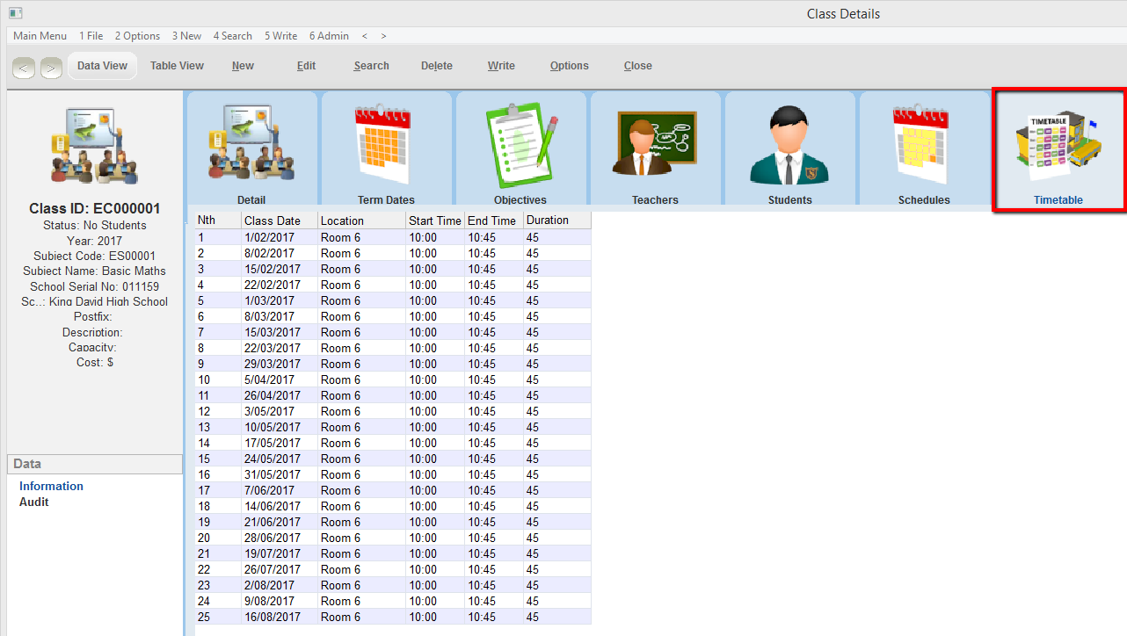Select Information in the Data panel

point(51,487)
